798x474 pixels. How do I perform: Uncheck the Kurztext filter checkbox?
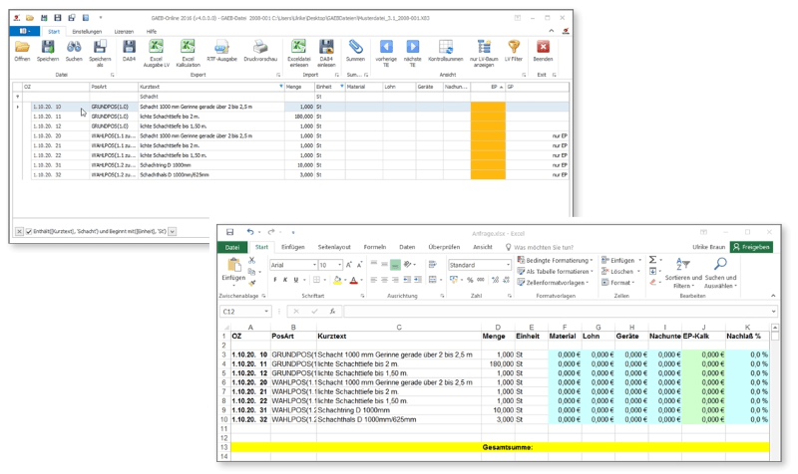tap(29, 231)
